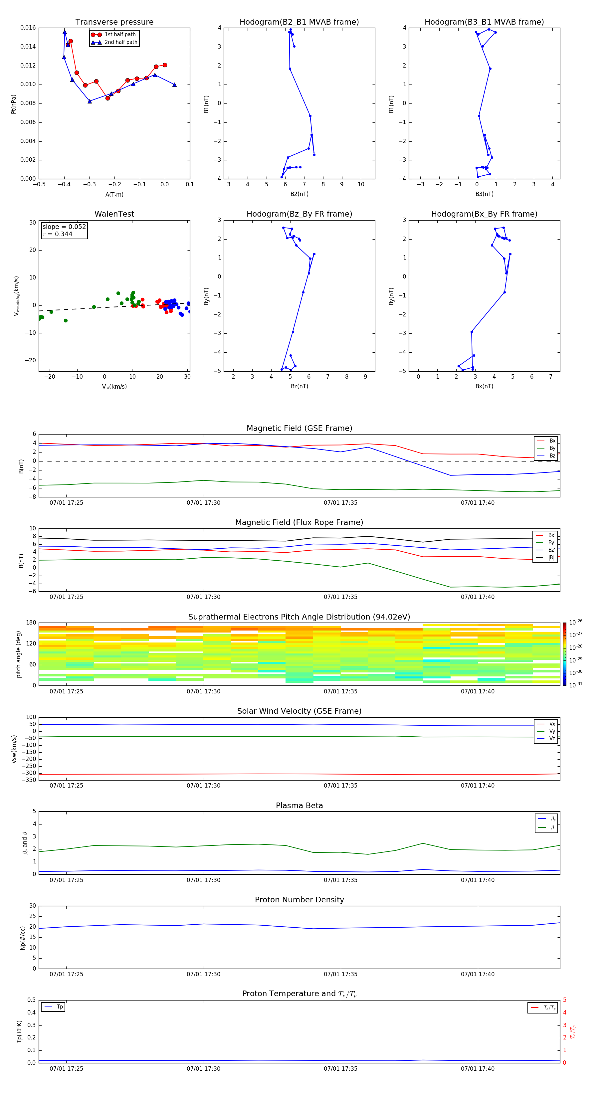Click Vx legend entry in velocity plot
Image resolution: width=599 pixels, height=1098 pixels.
pos(546,724)
